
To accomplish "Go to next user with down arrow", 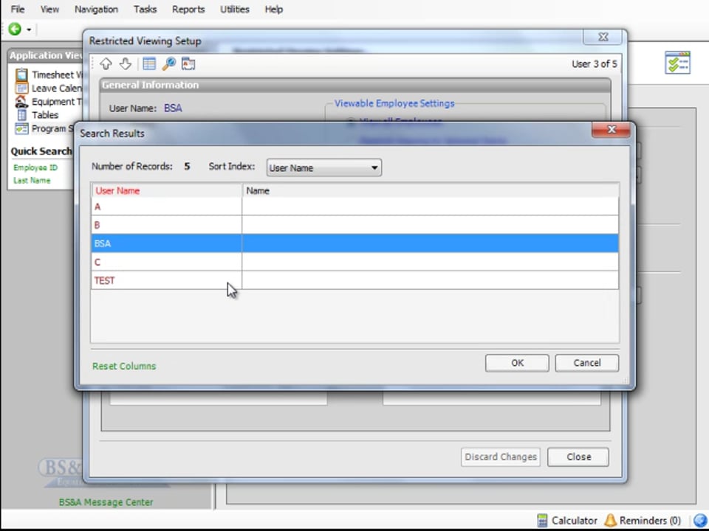I will 126,63.
